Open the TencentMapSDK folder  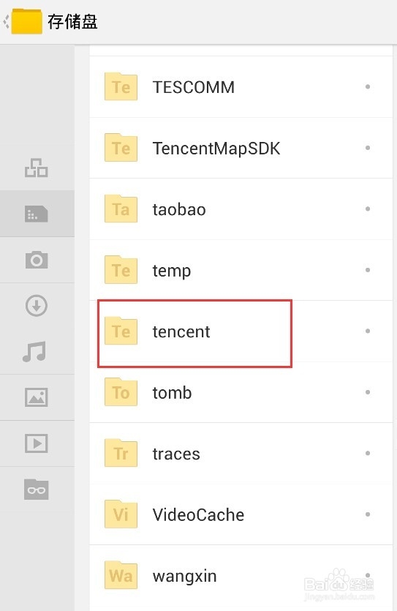point(241,148)
